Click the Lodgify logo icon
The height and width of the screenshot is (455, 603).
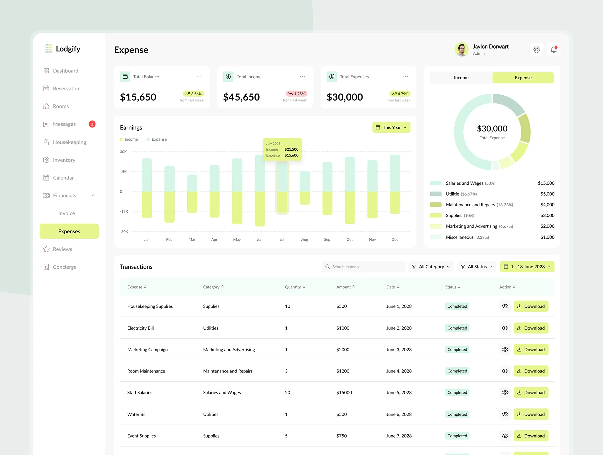[49, 49]
